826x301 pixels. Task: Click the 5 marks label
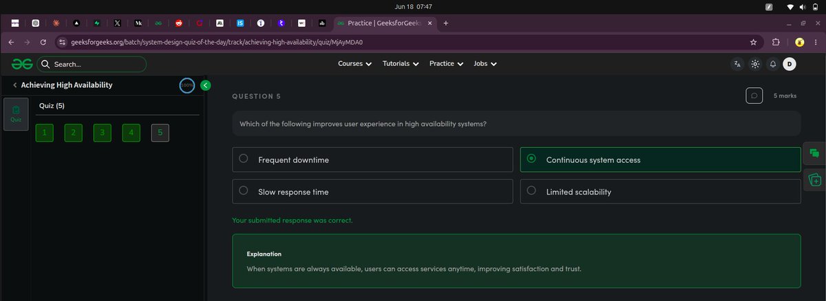coord(785,96)
